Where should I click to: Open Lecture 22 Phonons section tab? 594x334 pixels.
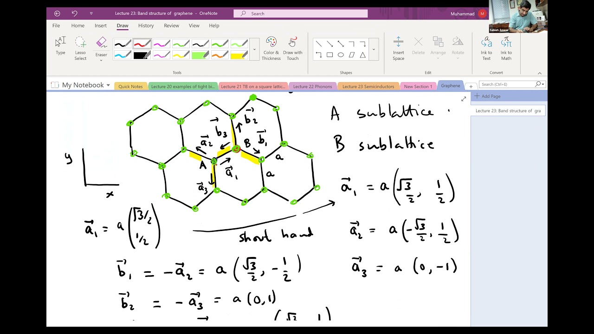point(312,86)
